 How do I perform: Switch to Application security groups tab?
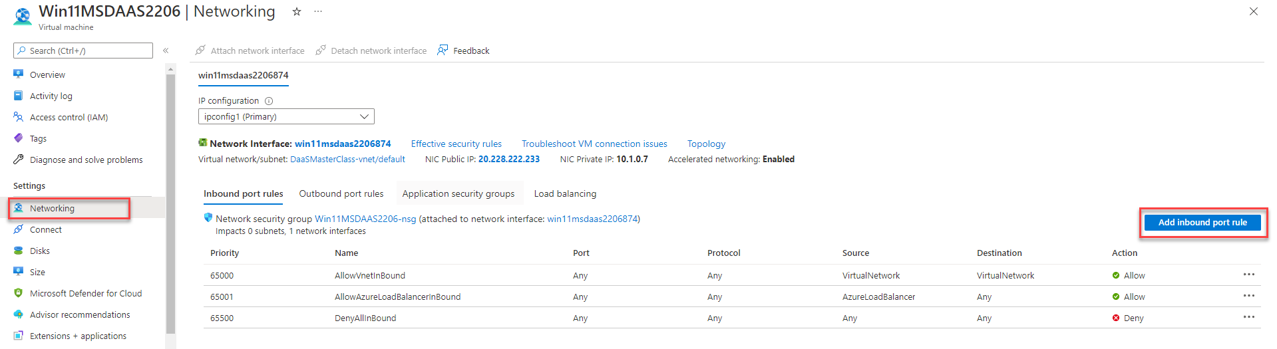[458, 193]
